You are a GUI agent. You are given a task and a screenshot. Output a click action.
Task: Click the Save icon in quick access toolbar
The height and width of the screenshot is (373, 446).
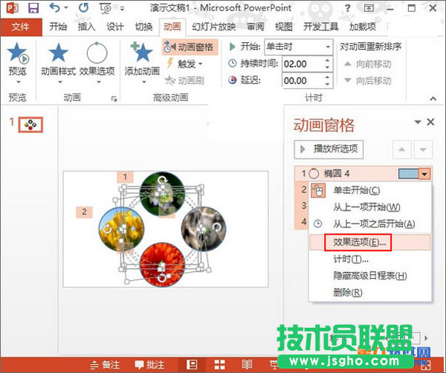(33, 8)
